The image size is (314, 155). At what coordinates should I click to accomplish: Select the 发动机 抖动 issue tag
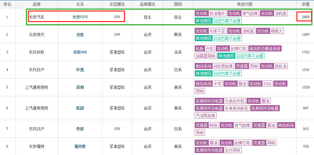(260, 84)
